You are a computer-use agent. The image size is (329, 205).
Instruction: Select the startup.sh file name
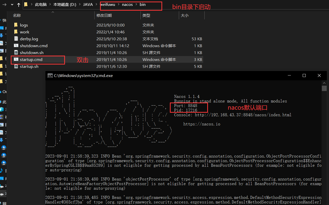click(29, 66)
